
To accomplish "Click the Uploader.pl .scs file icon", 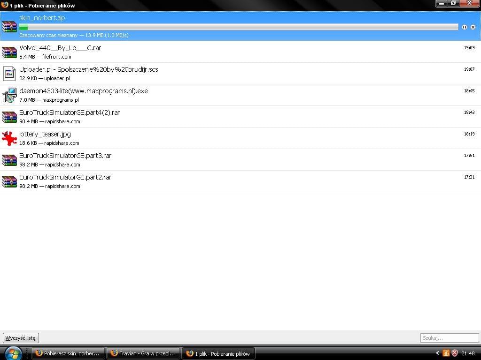I will pos(9,74).
